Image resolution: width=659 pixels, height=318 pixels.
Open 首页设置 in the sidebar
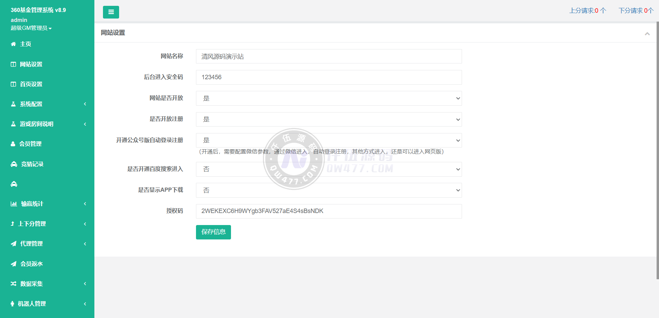[31, 84]
